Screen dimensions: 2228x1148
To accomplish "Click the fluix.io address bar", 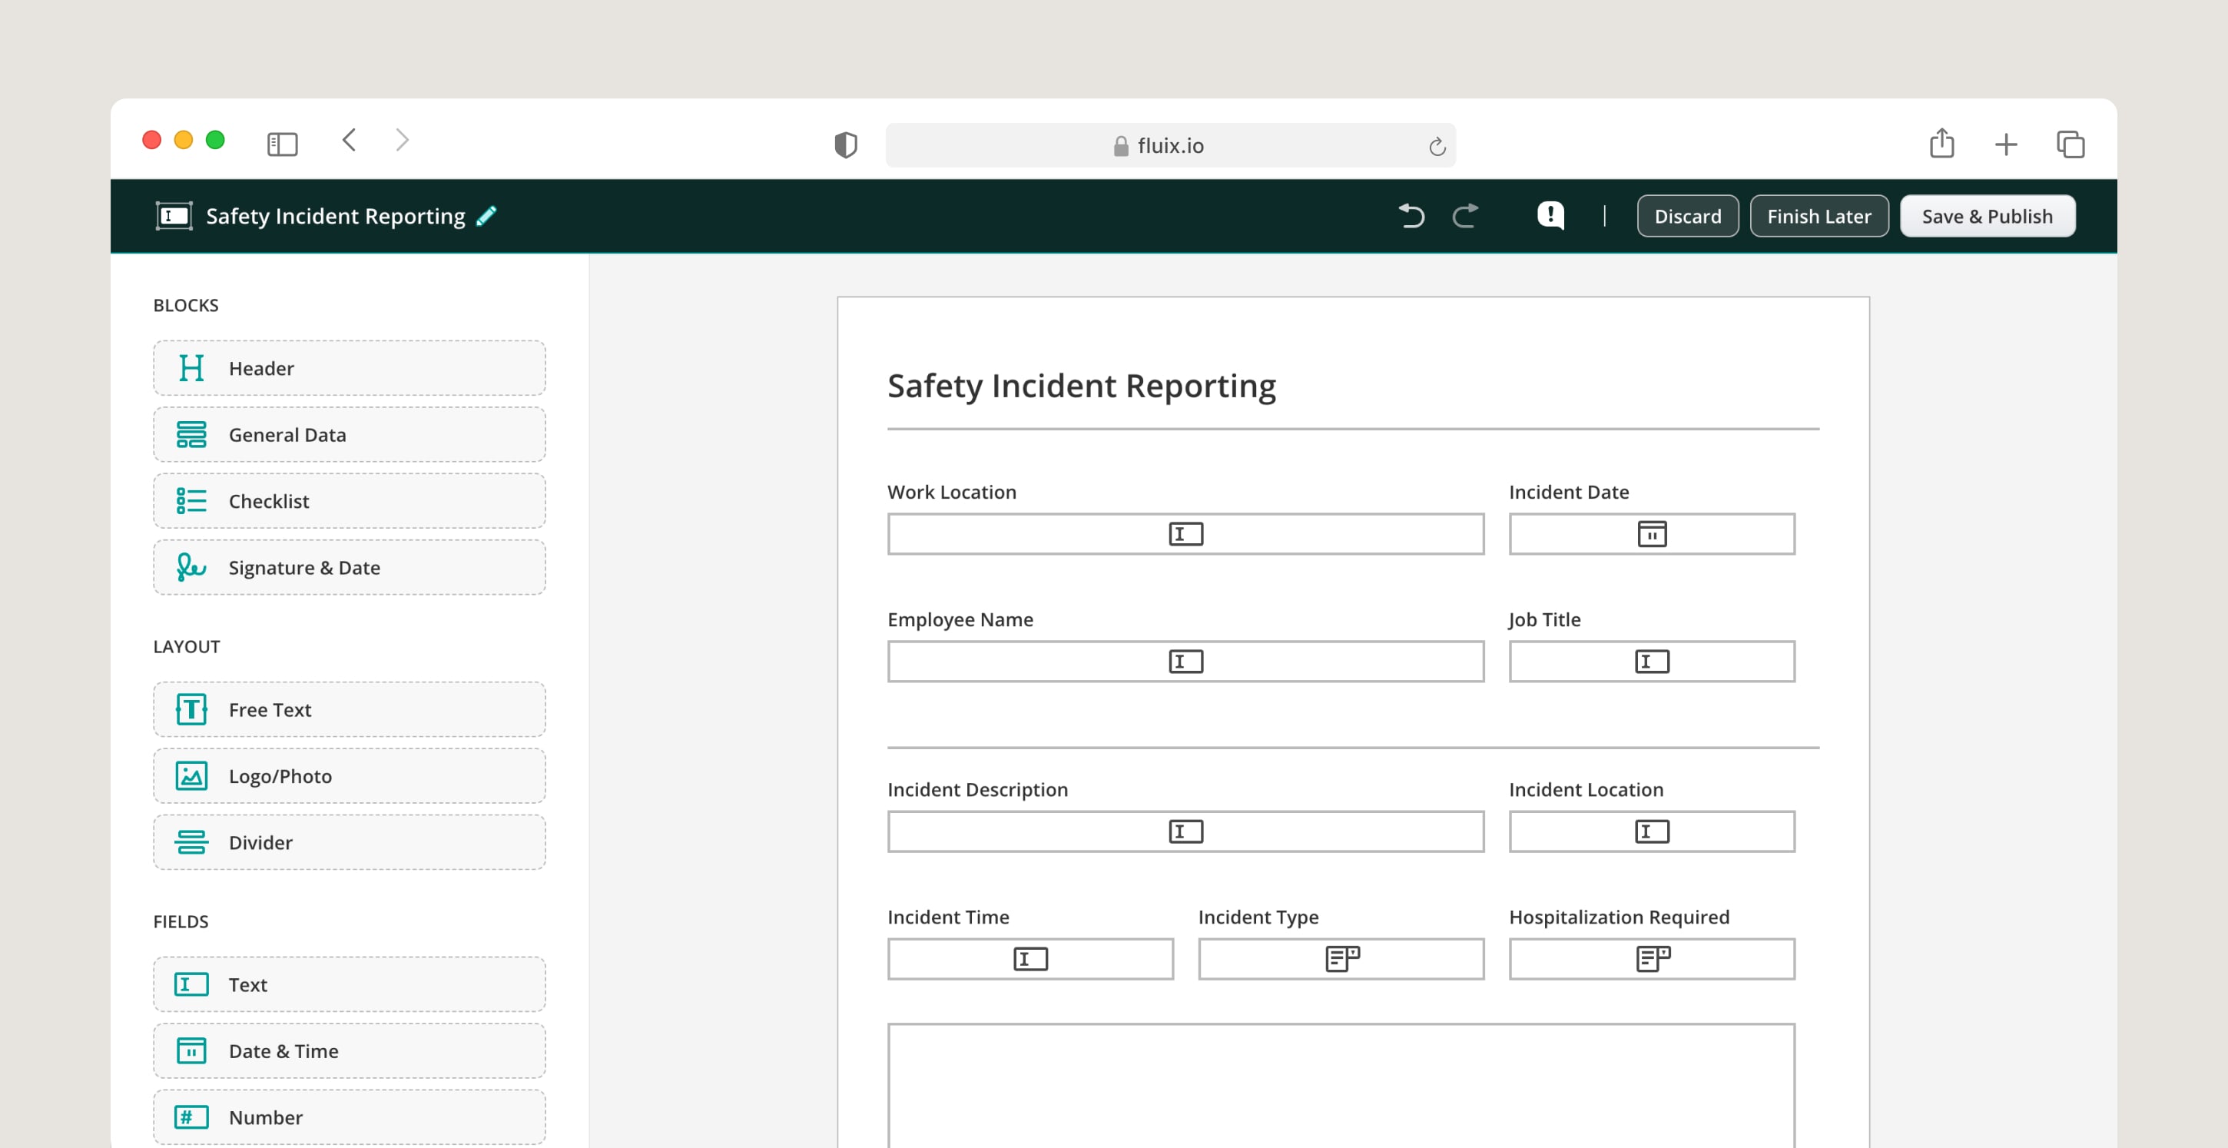I will pos(1169,145).
